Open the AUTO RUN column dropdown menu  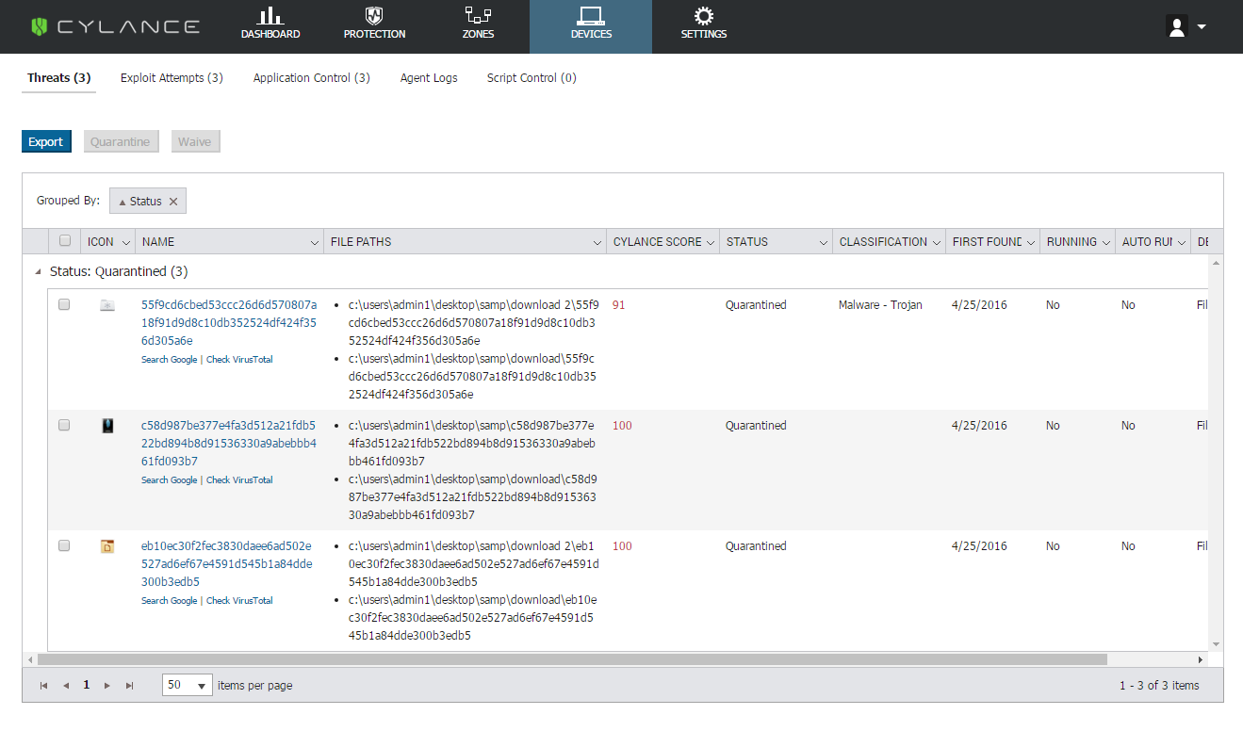(x=1182, y=242)
